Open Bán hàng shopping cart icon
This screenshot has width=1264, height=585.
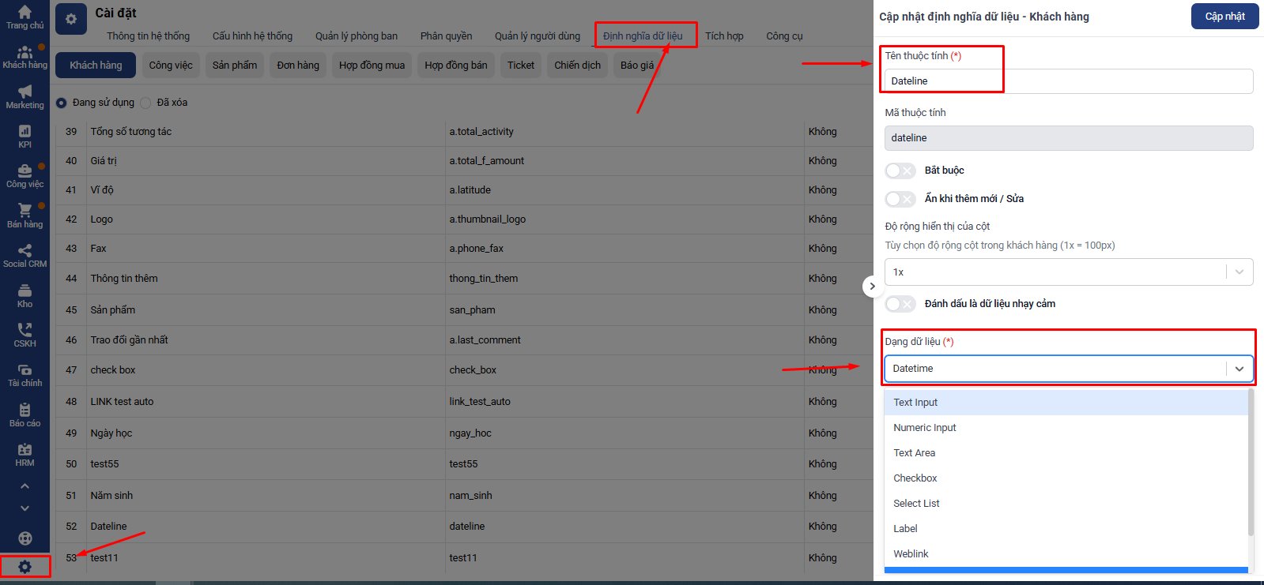(25, 211)
